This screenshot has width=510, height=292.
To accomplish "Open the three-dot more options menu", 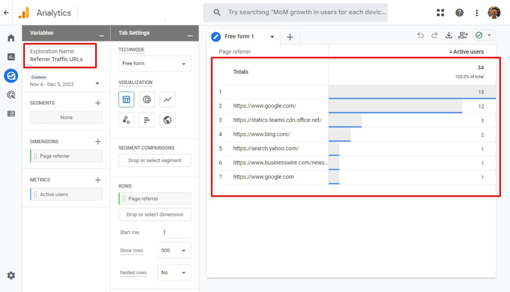I will coord(477,13).
